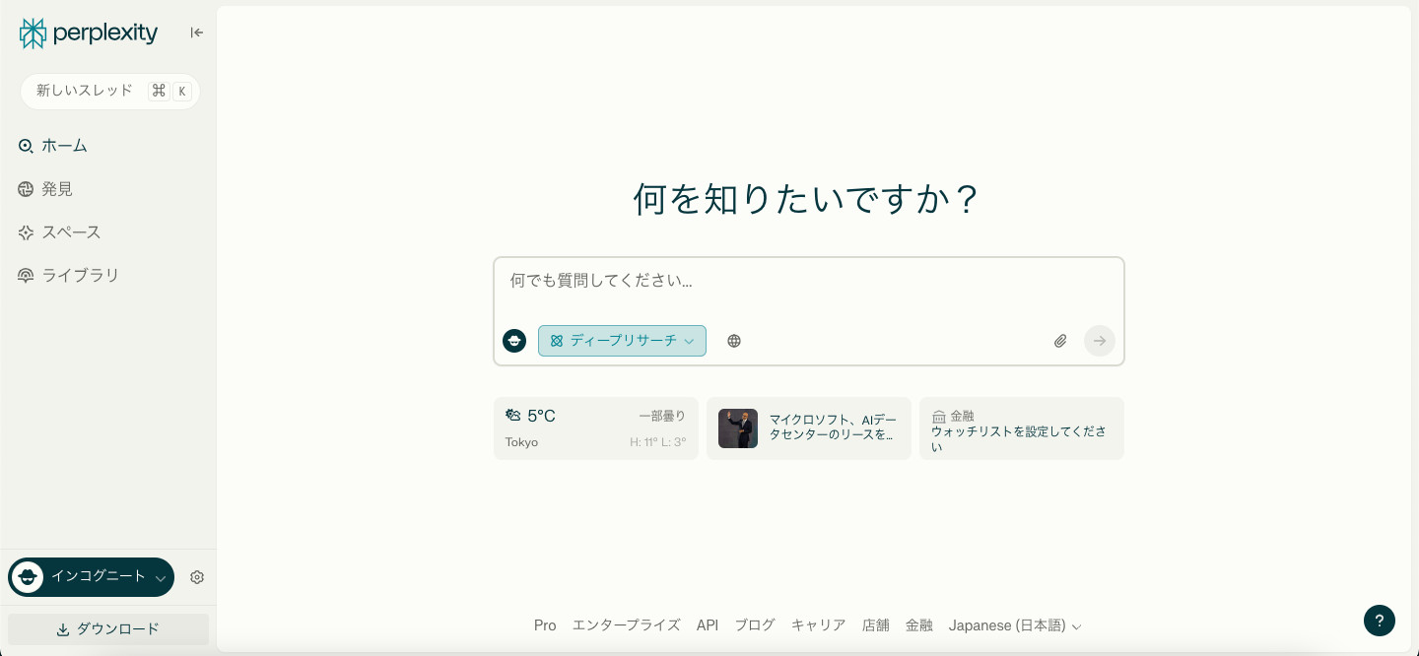Open the 金融 watchlist card
The width and height of the screenshot is (1419, 656).
pyautogui.click(x=1022, y=428)
